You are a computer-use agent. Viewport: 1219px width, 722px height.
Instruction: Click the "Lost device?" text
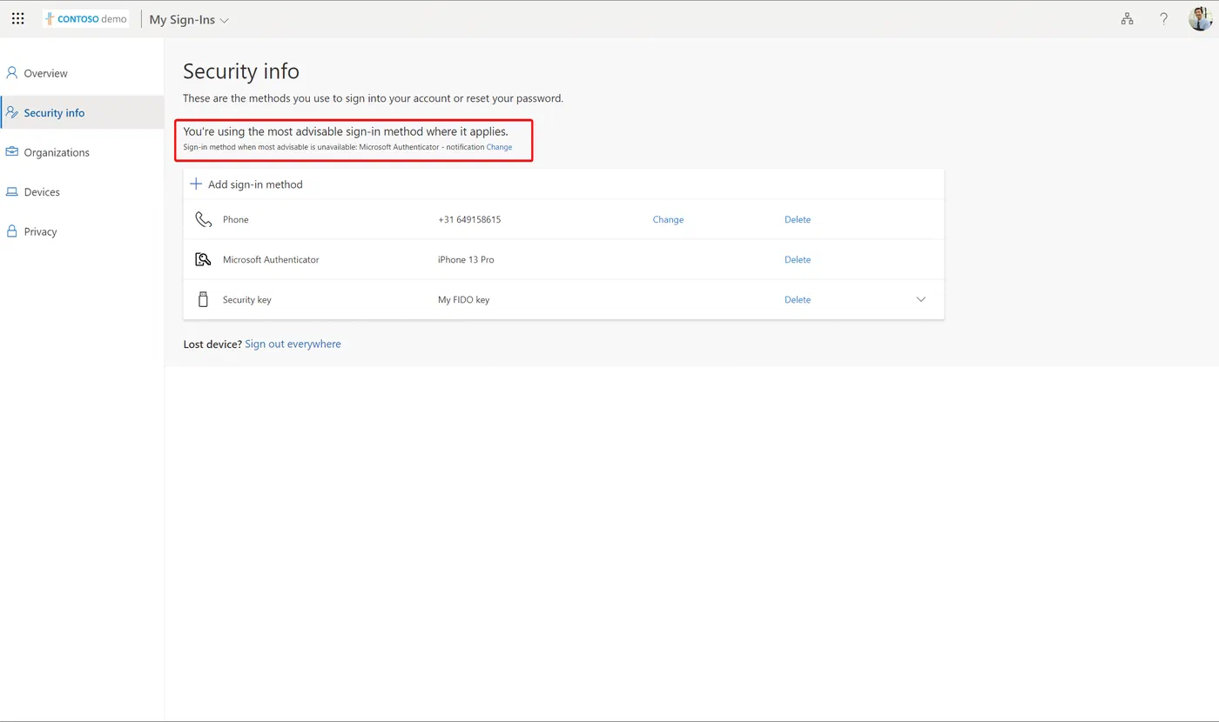click(x=212, y=344)
